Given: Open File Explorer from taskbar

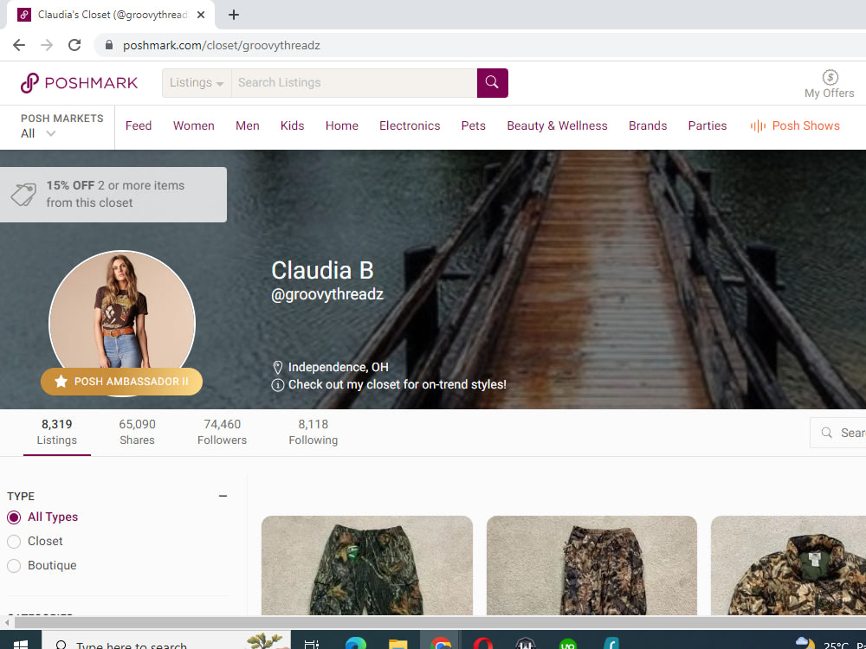Looking at the screenshot, I should click(397, 644).
